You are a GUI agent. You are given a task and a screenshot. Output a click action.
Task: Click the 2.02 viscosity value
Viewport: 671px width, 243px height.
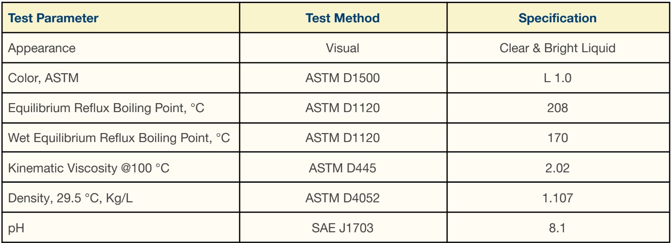click(558, 168)
